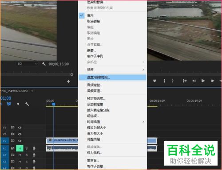The image size is (222, 170).
Task: Toggle snap in timeline toolbar
Action: (x=9, y=104)
